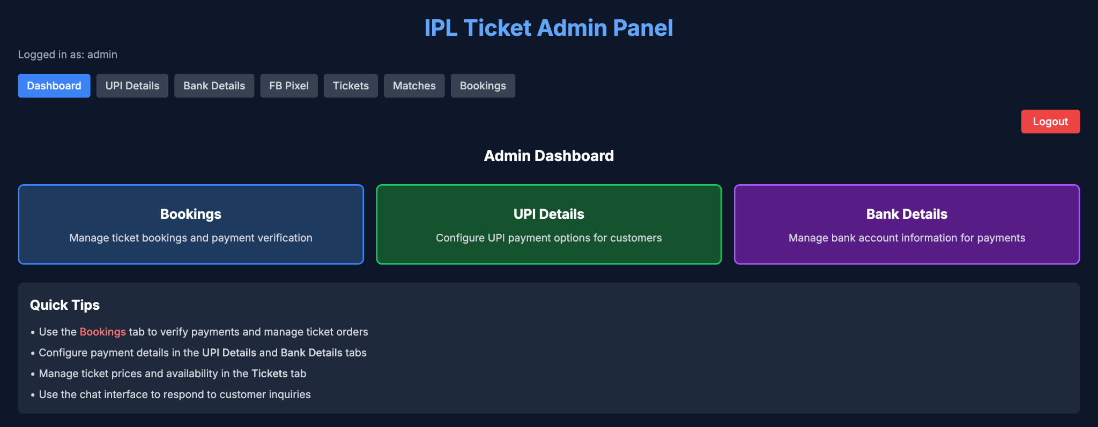Open the UPI Details navigation tab
Screen dimensions: 1098x427
coord(132,86)
